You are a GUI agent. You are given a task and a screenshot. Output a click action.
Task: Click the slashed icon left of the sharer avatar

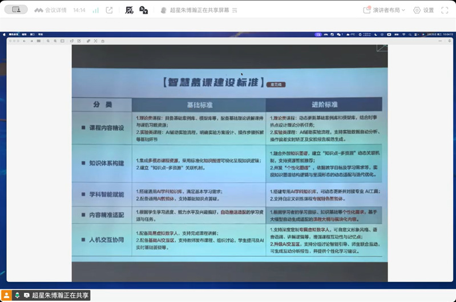[x=144, y=10]
